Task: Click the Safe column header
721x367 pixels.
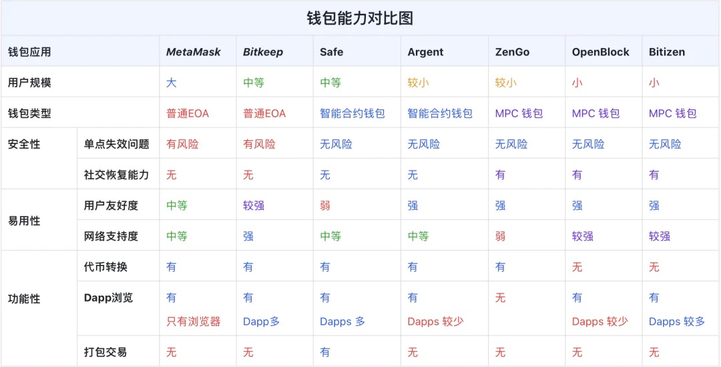Action: (x=332, y=52)
